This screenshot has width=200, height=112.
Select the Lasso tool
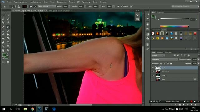coord(3,19)
